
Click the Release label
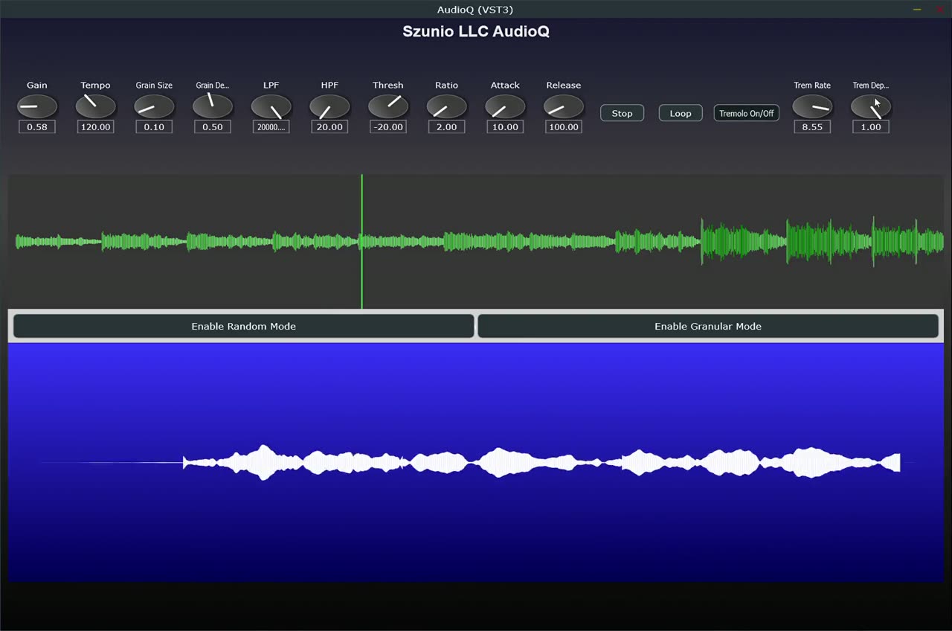pyautogui.click(x=564, y=85)
